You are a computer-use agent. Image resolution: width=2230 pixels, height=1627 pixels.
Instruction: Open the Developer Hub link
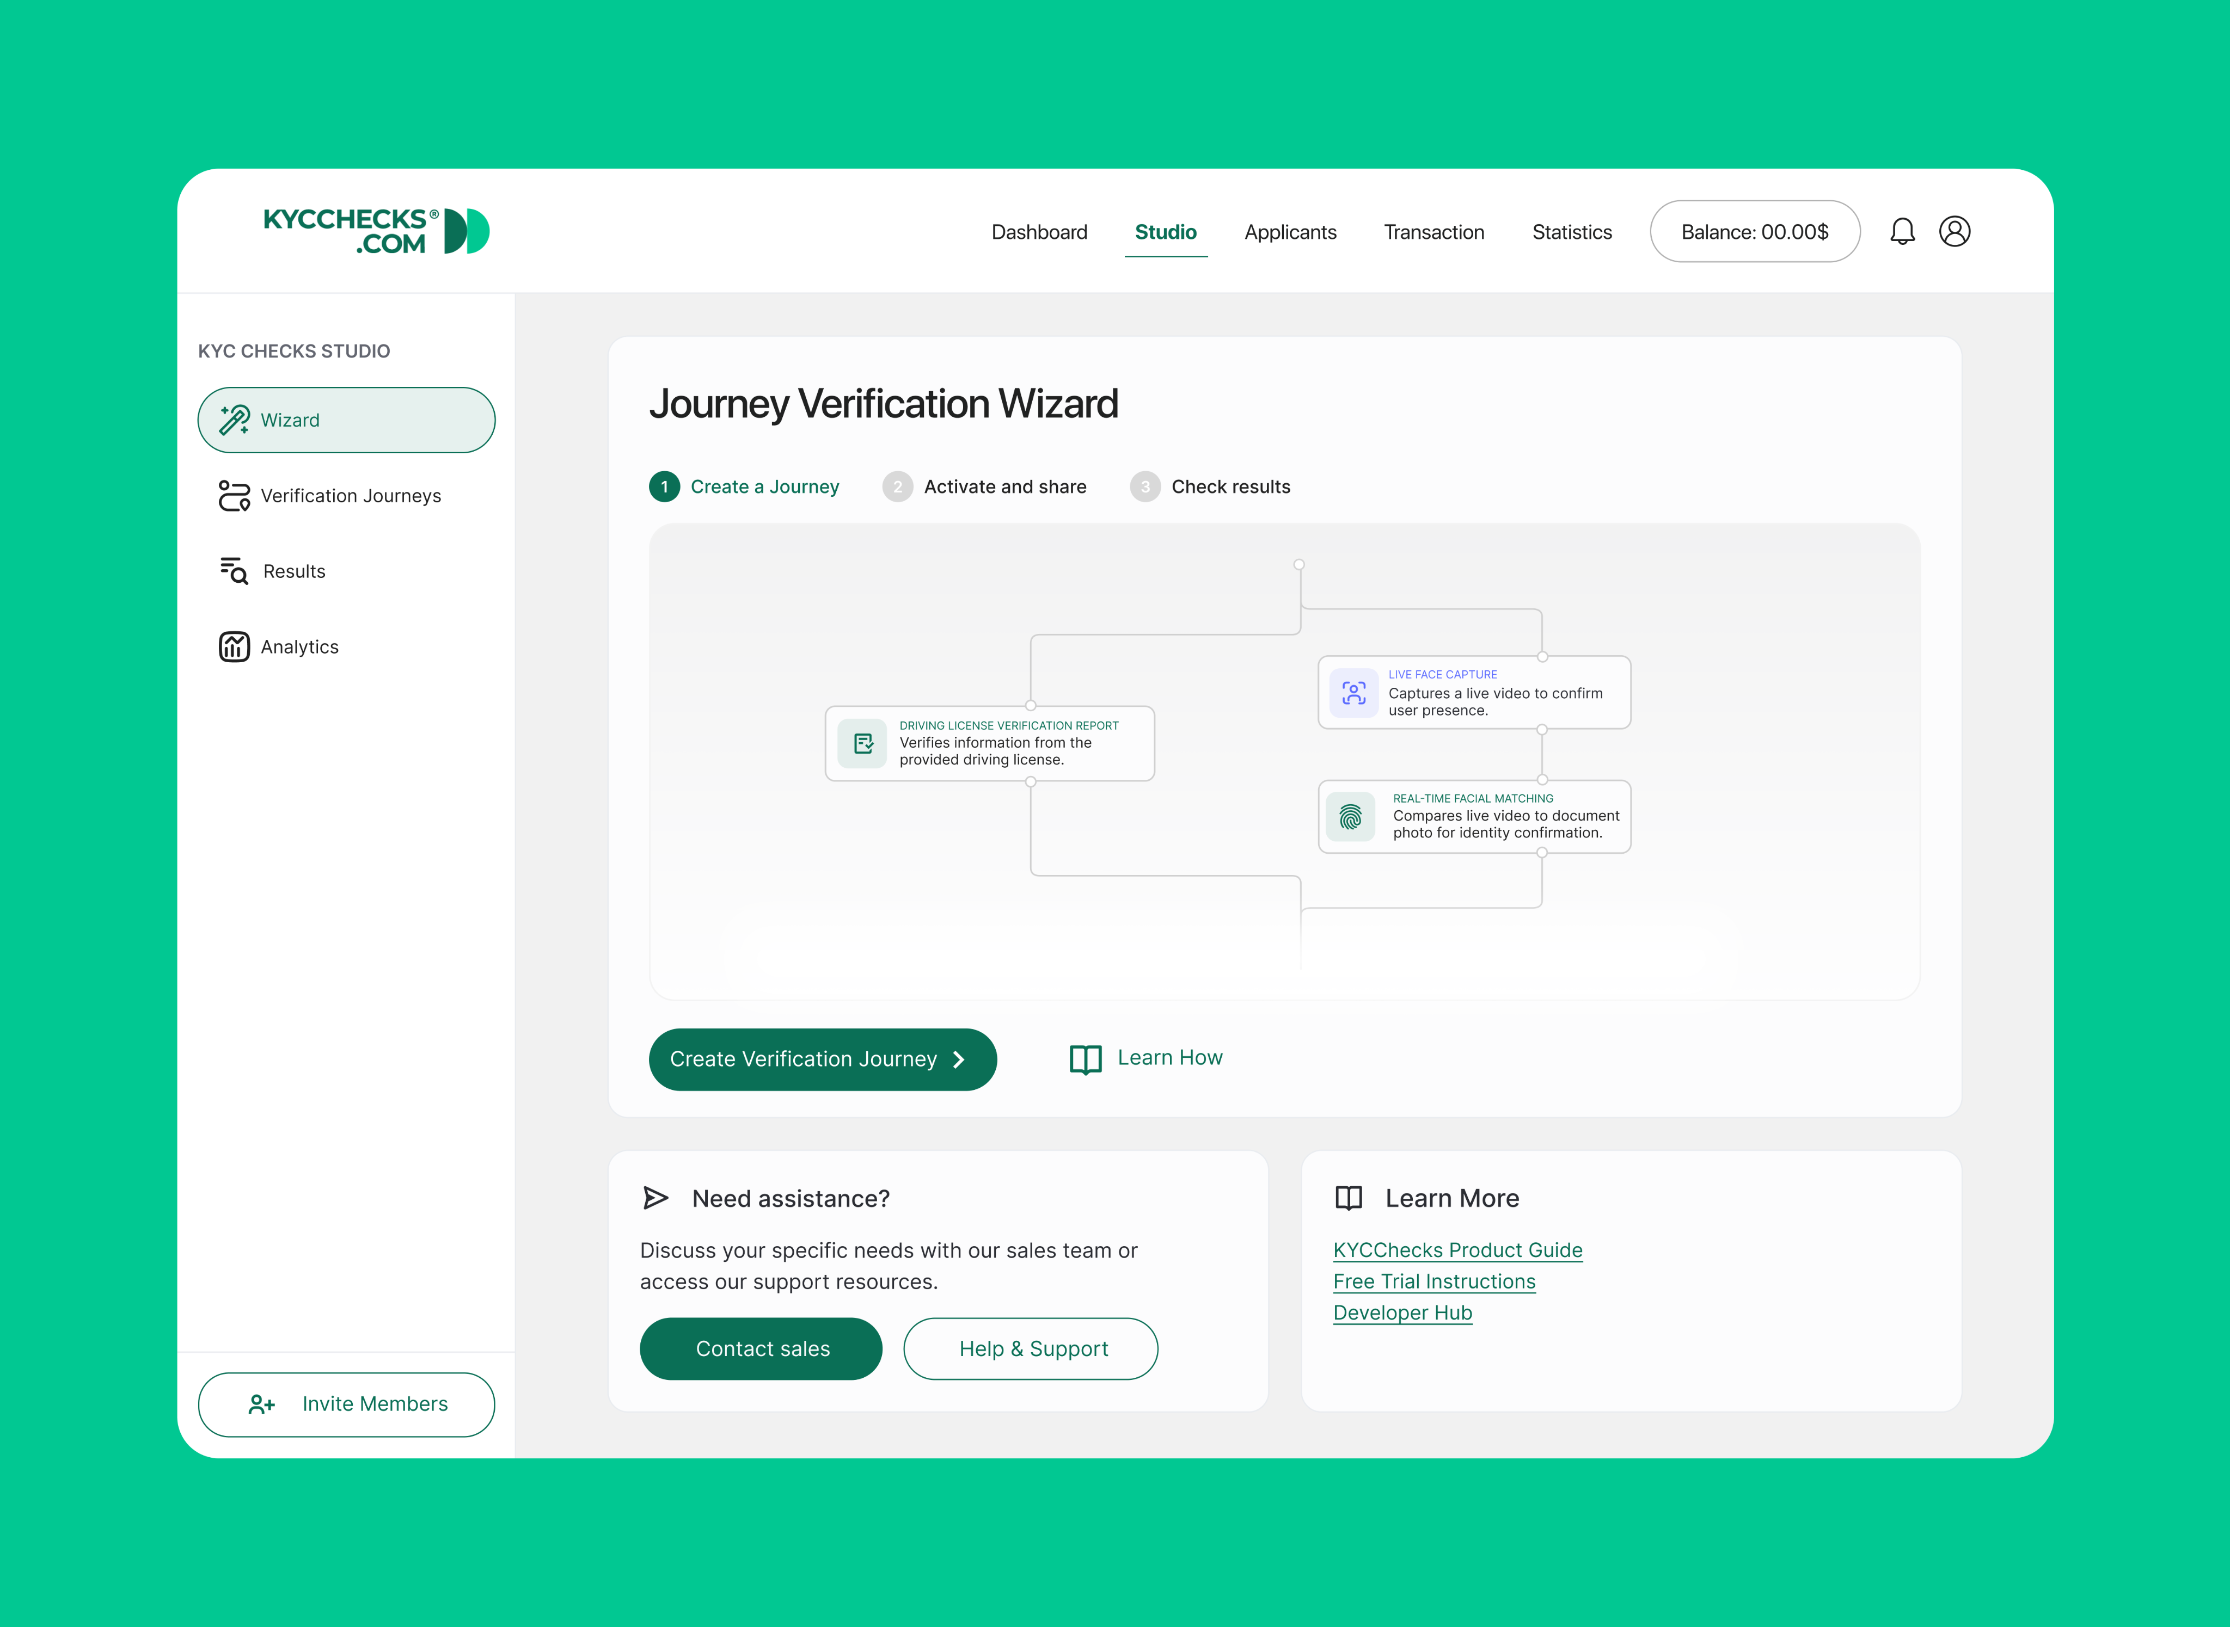(x=1403, y=1313)
